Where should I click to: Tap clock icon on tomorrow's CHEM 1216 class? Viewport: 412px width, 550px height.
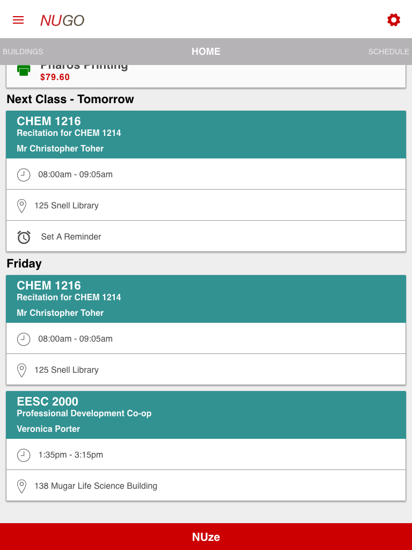(24, 175)
